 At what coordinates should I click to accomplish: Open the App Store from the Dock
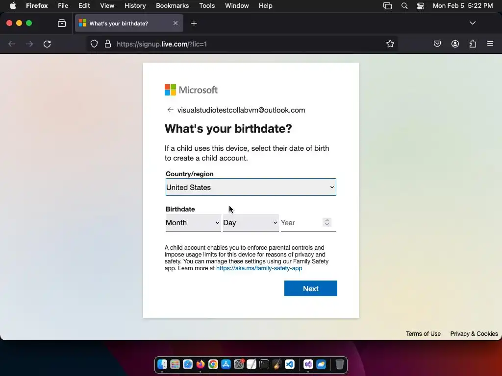(x=226, y=364)
